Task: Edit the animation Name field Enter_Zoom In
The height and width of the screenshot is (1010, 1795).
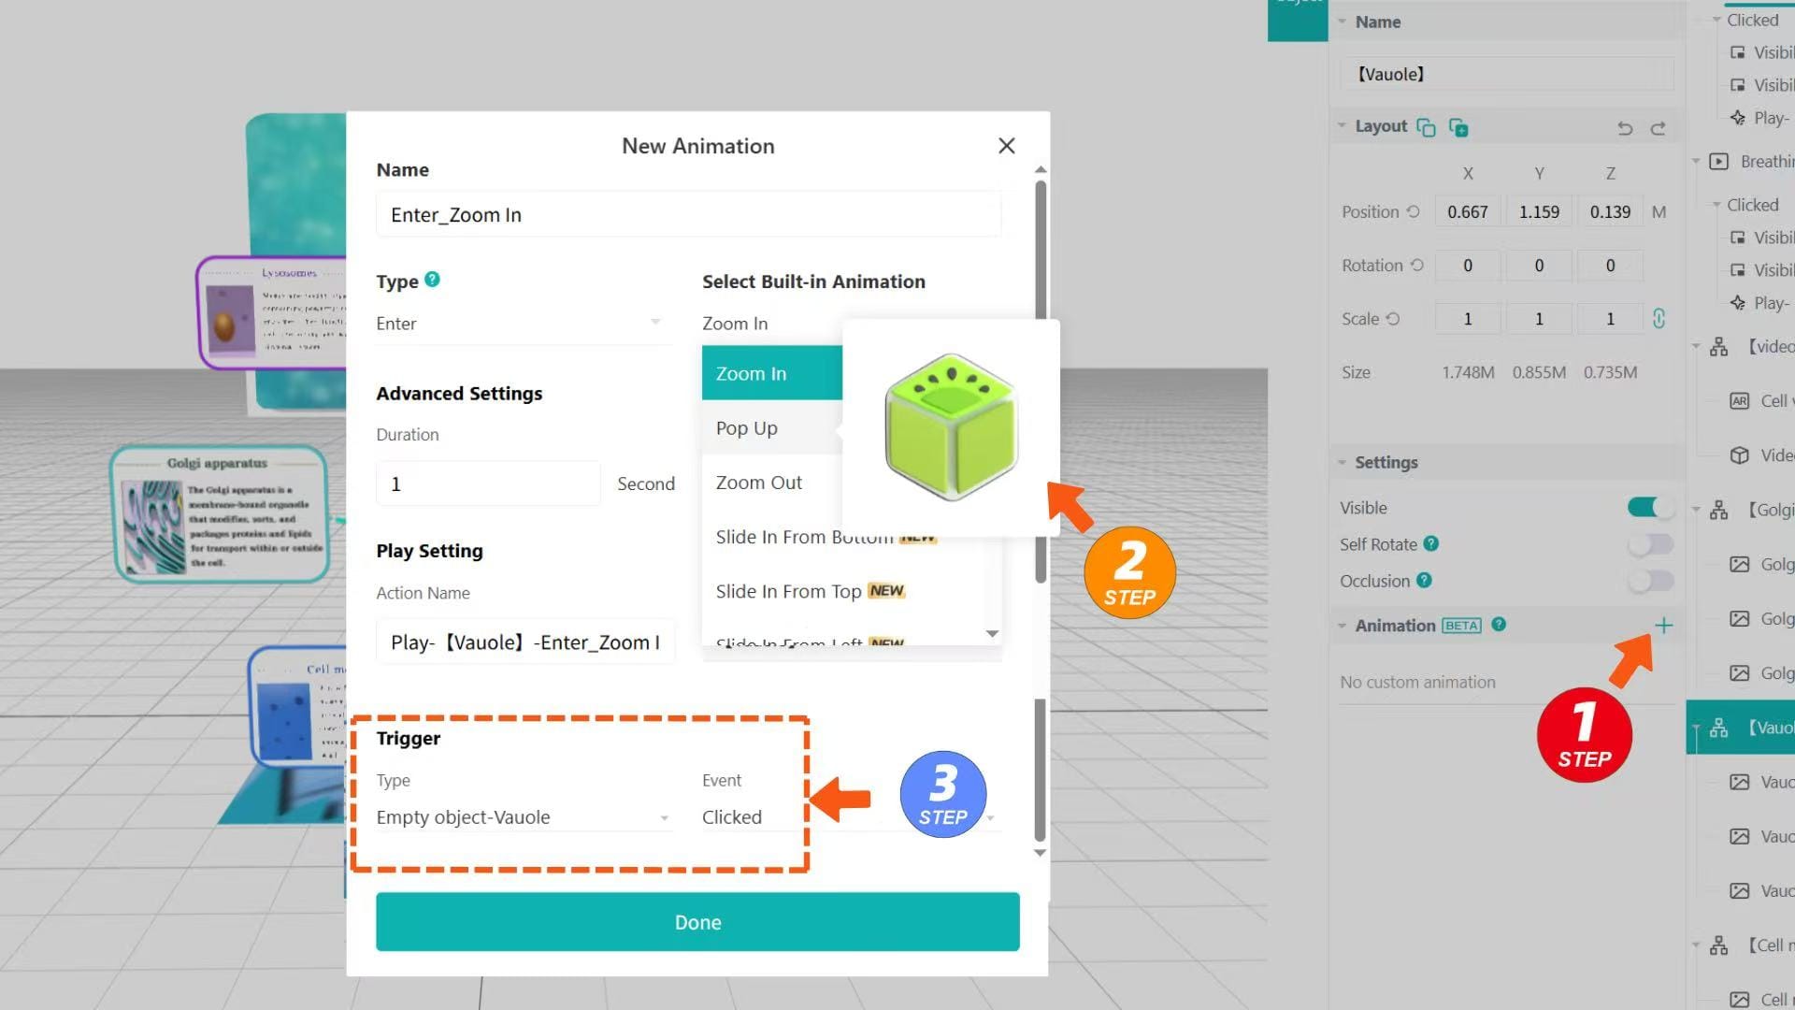Action: click(x=688, y=214)
